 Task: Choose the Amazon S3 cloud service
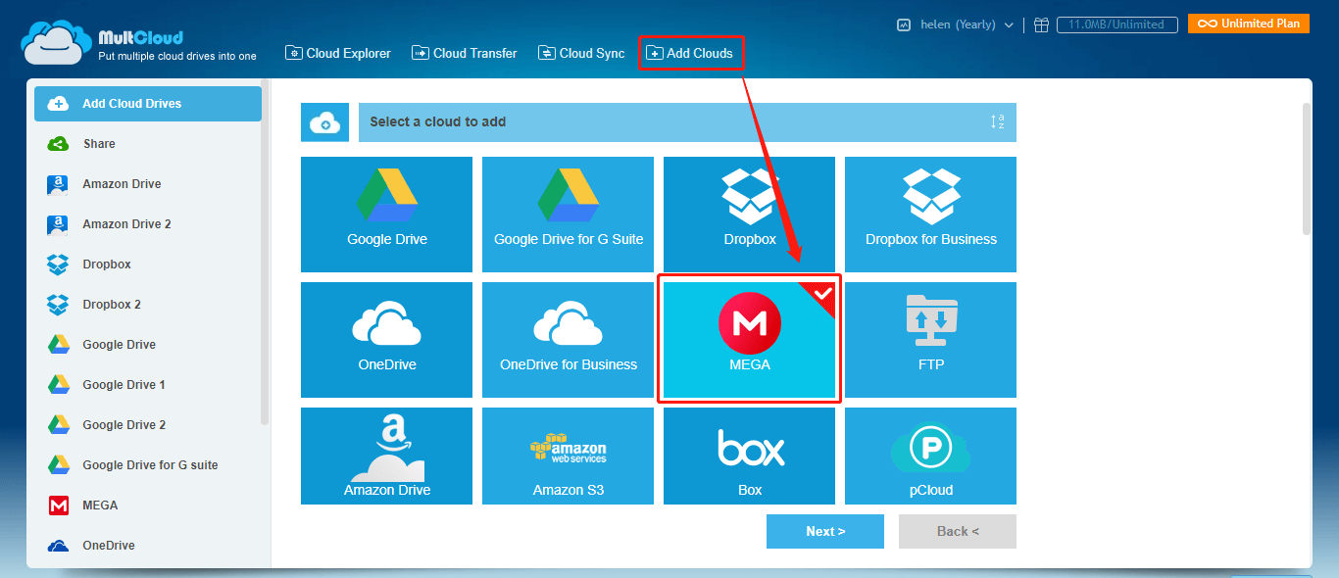point(568,456)
